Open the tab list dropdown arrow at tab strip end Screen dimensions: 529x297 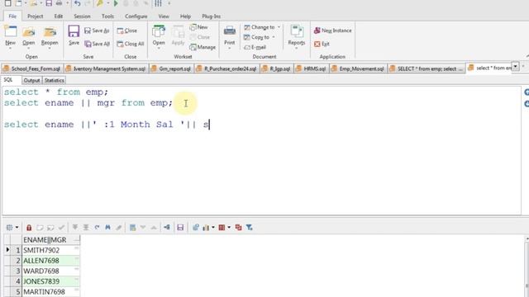pos(515,66)
